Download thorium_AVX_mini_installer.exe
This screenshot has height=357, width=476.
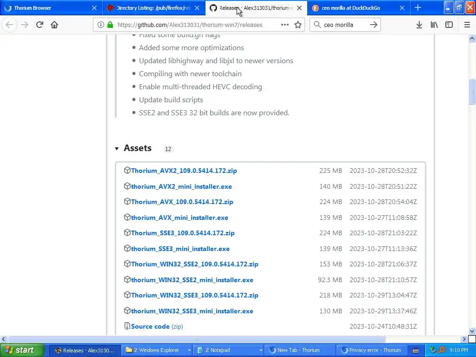[x=179, y=218]
